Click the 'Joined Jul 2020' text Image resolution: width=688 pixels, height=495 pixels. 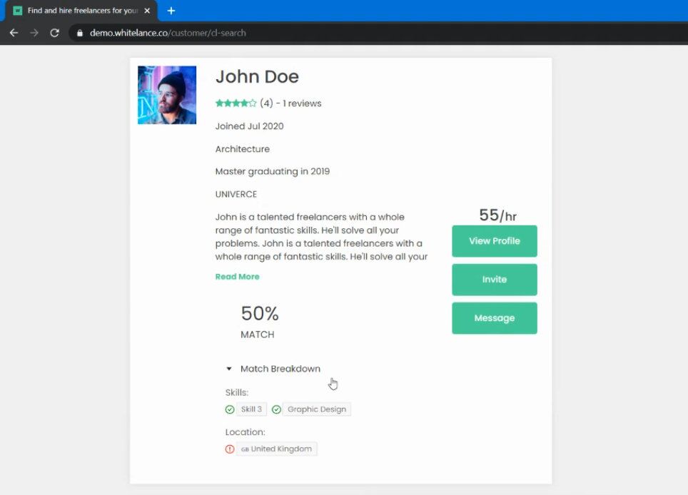pyautogui.click(x=249, y=126)
